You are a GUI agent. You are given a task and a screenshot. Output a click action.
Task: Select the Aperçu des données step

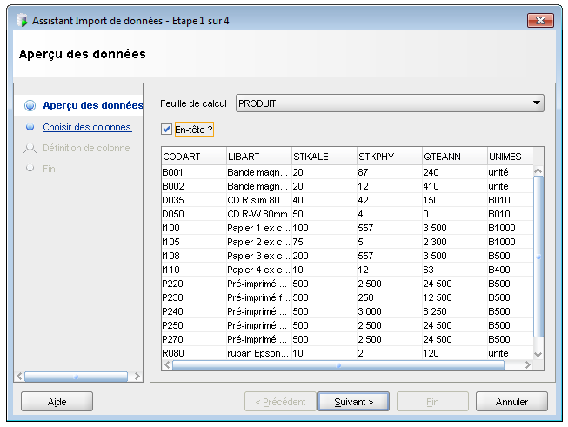(92, 105)
